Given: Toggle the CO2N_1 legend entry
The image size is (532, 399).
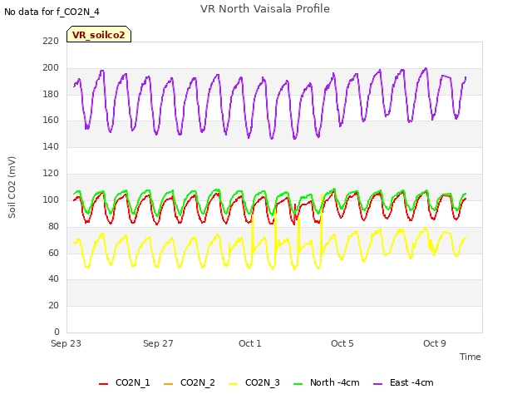Looking at the screenshot, I should pyautogui.click(x=124, y=382).
